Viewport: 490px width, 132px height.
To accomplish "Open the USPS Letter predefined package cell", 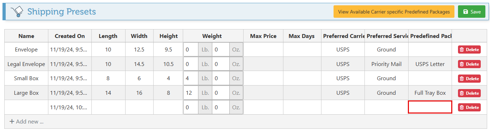I will point(430,64).
